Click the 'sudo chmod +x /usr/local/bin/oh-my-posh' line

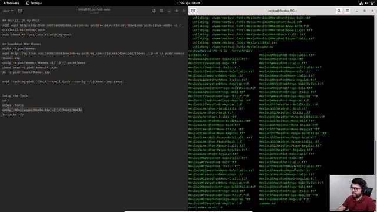click(37, 35)
